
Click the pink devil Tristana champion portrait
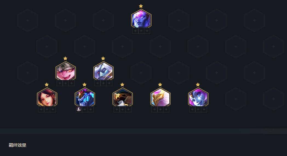pos(66,71)
